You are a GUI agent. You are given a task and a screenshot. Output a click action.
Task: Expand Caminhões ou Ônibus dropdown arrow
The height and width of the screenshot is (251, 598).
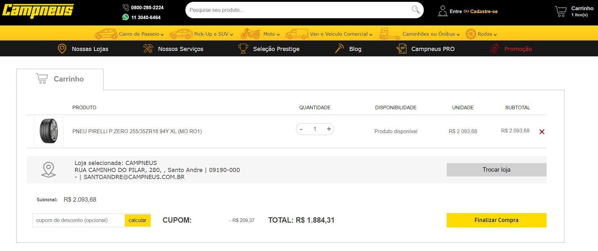pyautogui.click(x=458, y=34)
